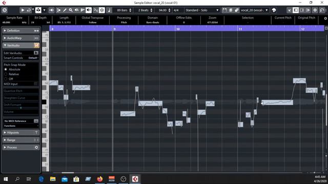Click the 4/4 time signature field

(x=177, y=10)
